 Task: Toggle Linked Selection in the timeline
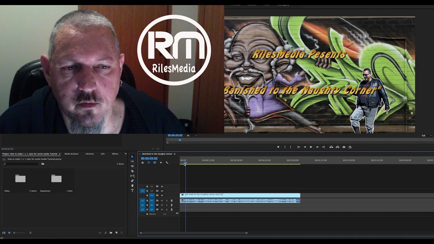click(x=155, y=163)
